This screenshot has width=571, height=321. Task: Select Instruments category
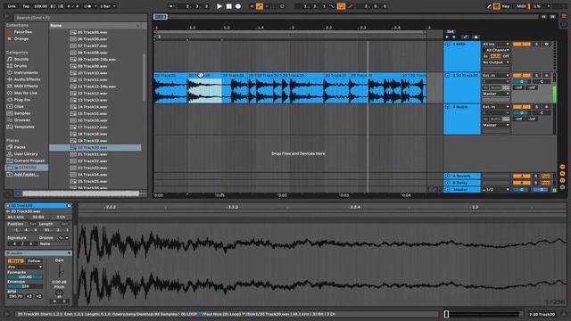point(26,72)
